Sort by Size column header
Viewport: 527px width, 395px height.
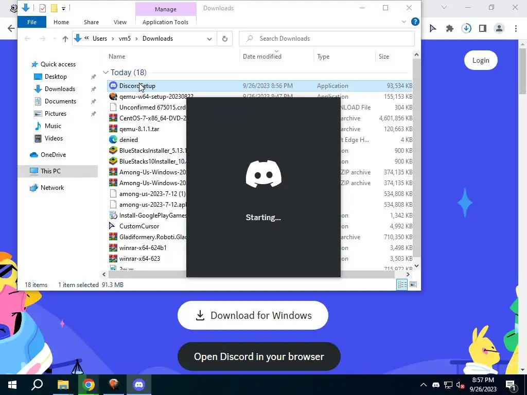[393, 57]
